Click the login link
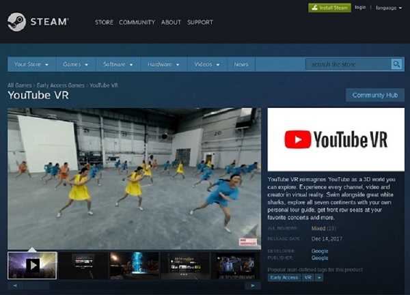 [x=360, y=8]
